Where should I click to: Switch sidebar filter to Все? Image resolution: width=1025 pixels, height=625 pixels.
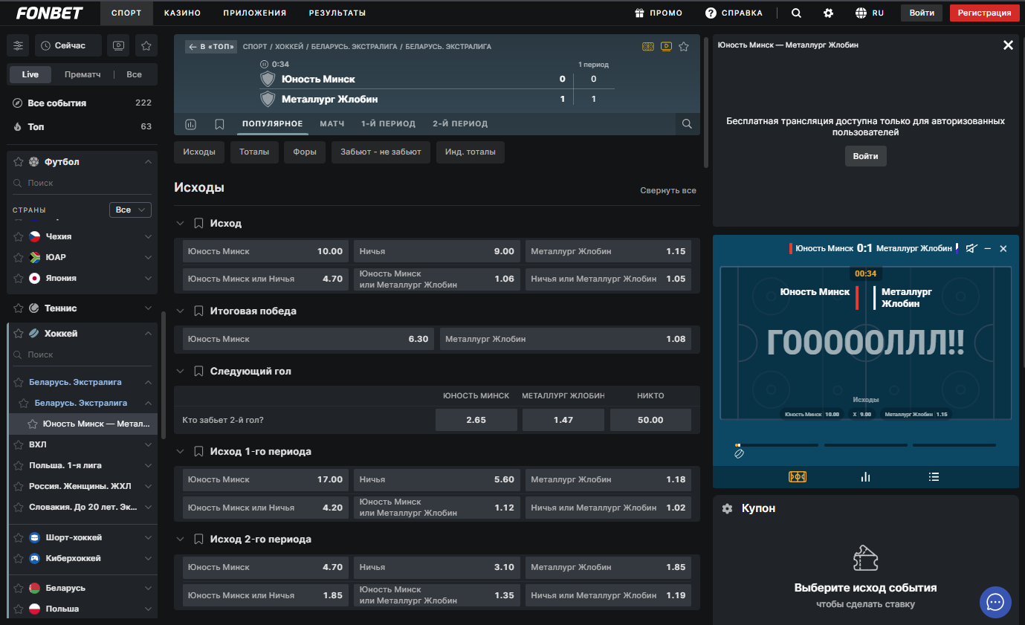[x=135, y=74]
